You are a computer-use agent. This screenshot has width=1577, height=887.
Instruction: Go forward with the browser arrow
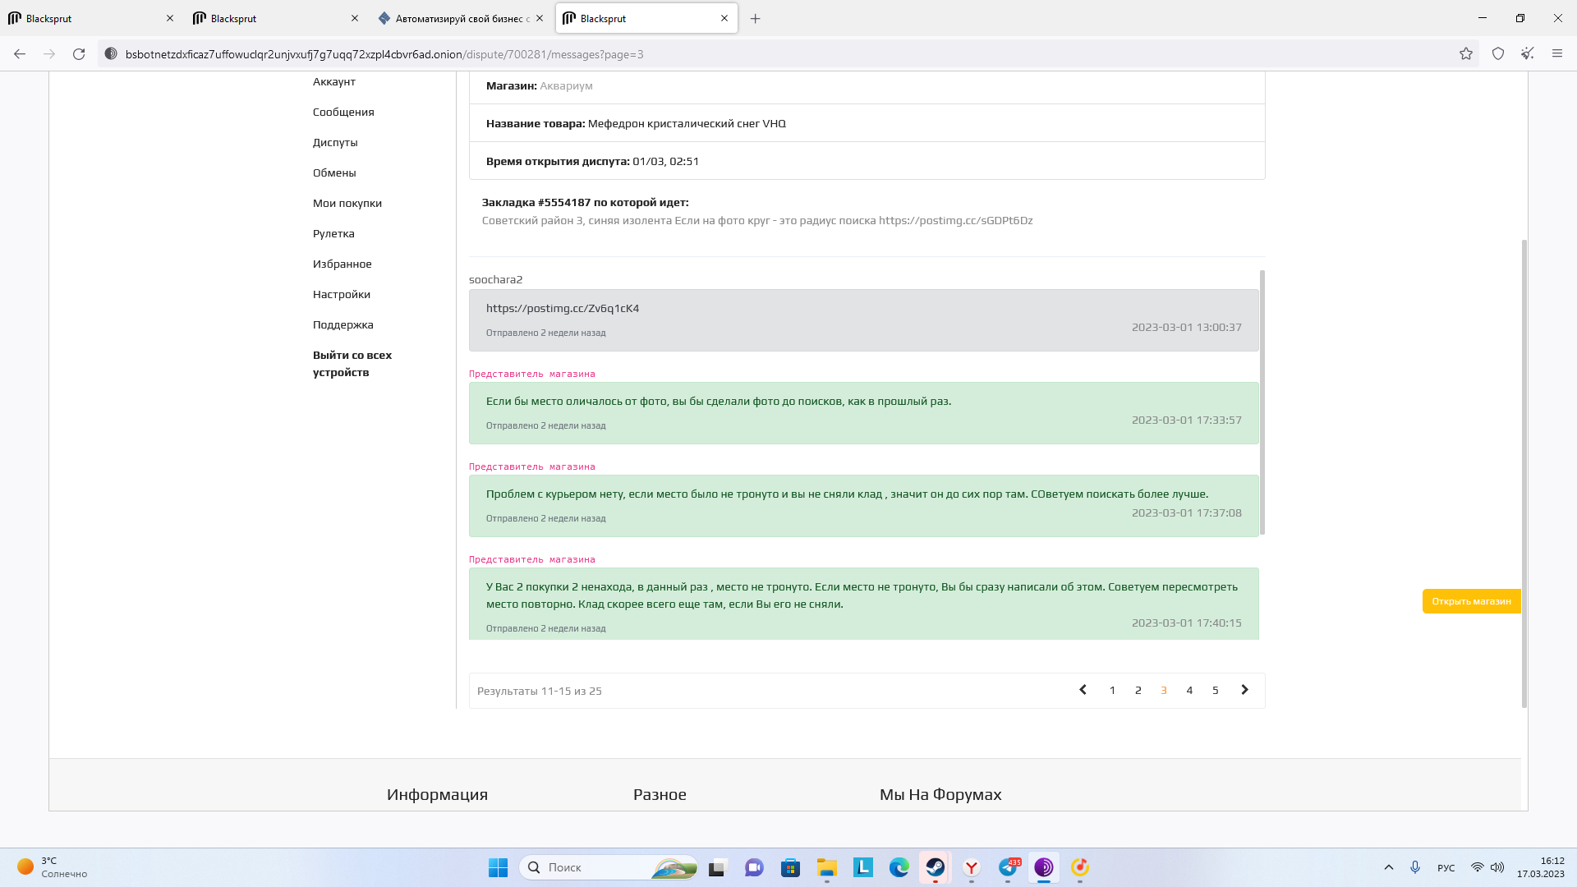[x=49, y=54]
